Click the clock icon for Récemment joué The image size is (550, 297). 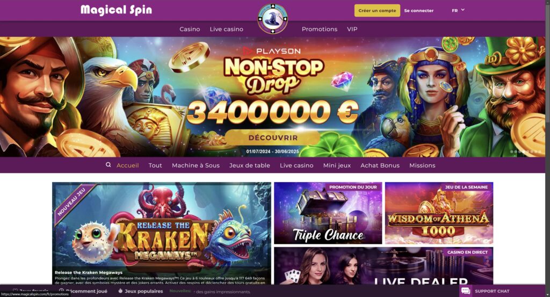pyautogui.click(x=61, y=291)
